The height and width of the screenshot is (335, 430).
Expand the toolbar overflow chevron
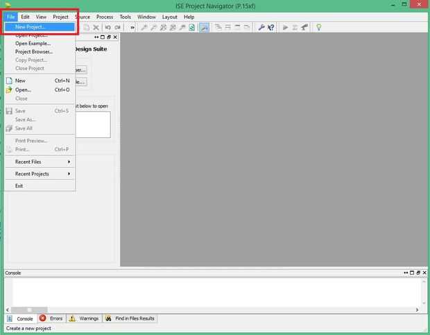point(132,28)
